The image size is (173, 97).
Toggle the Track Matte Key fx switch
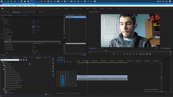tap(3, 38)
